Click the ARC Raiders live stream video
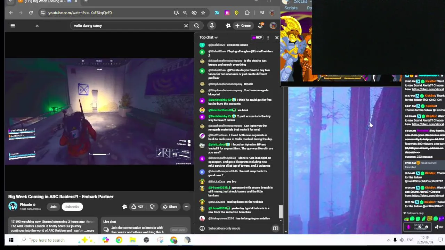This screenshot has height=250, width=445. point(99,111)
